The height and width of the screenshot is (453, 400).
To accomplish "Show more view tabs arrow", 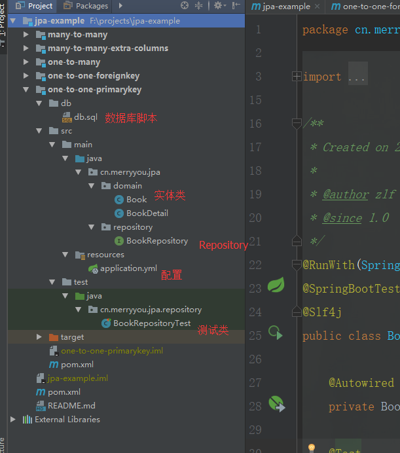I will 120,5.
